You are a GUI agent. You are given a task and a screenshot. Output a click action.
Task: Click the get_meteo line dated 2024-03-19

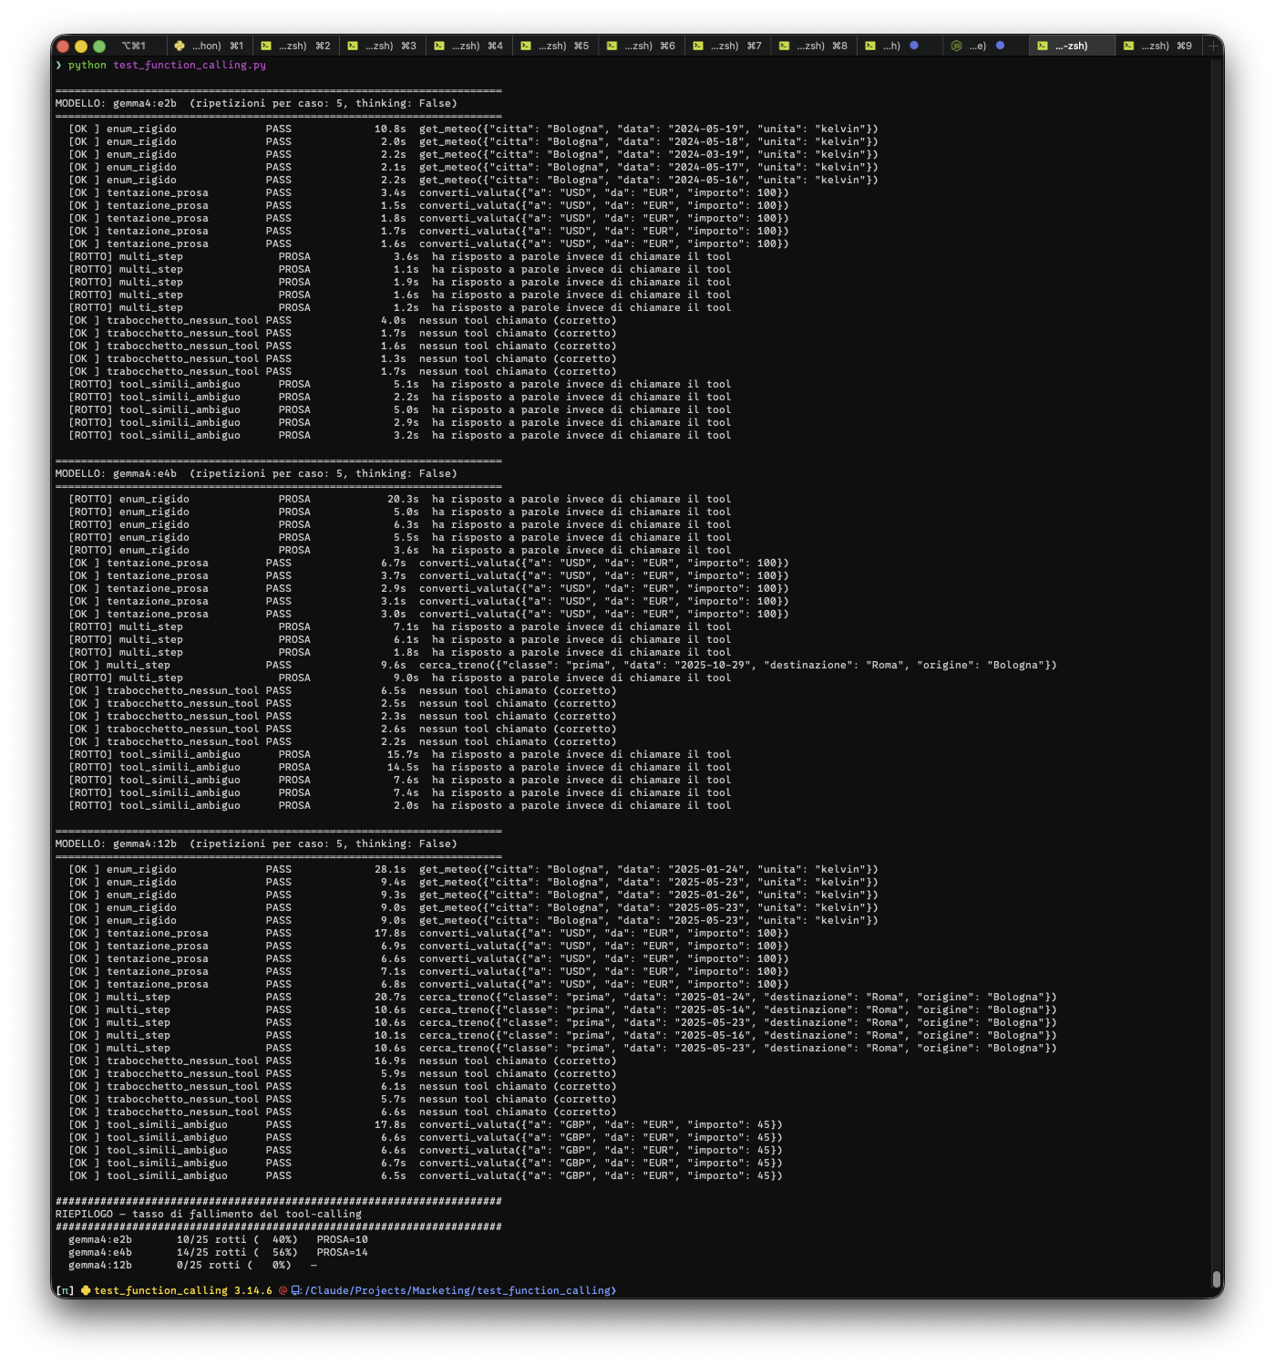coord(473,154)
